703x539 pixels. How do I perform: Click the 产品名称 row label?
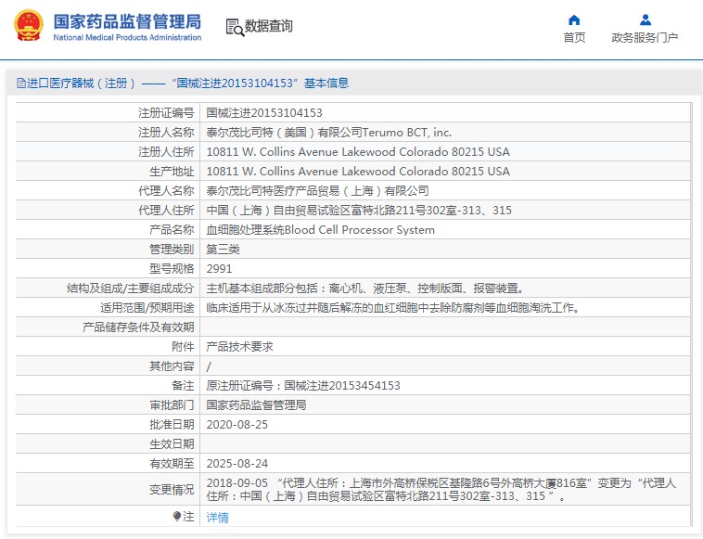pos(172,229)
